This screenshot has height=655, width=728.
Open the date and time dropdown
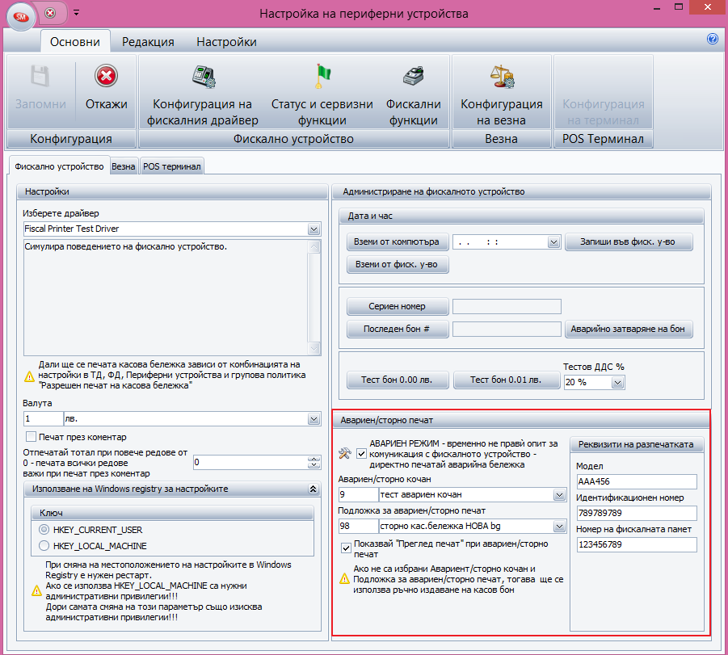(553, 241)
